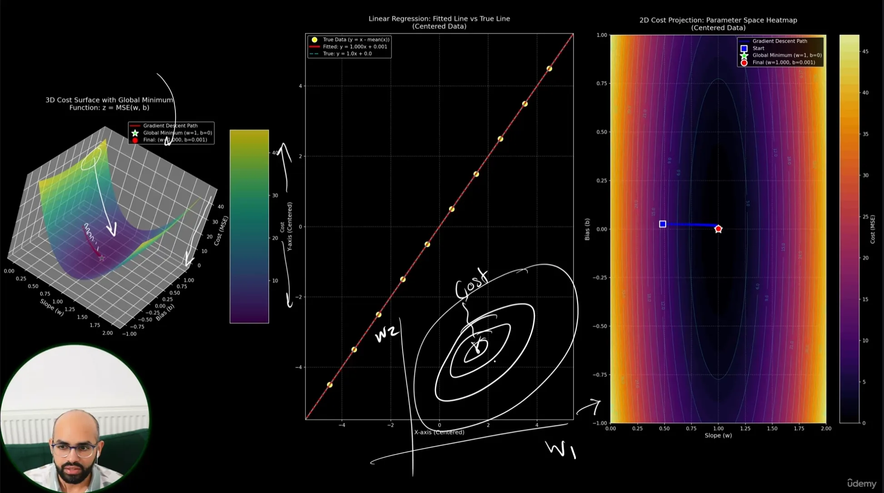Click the blue square Start icon in the legend
The height and width of the screenshot is (493, 884).
coord(744,48)
